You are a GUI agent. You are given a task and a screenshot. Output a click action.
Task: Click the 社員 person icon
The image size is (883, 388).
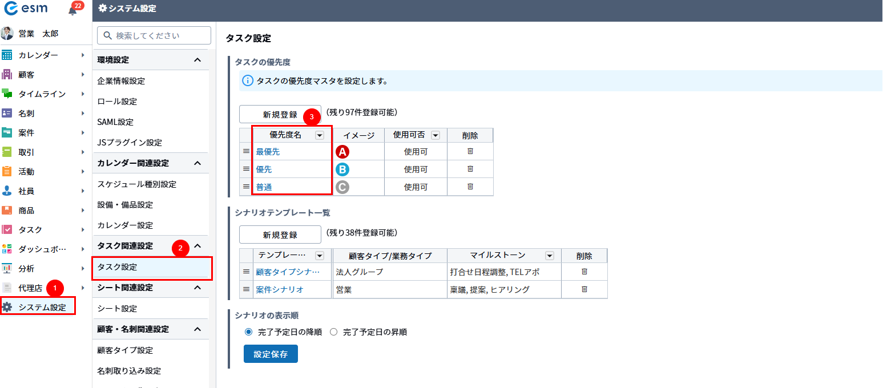[x=7, y=191]
